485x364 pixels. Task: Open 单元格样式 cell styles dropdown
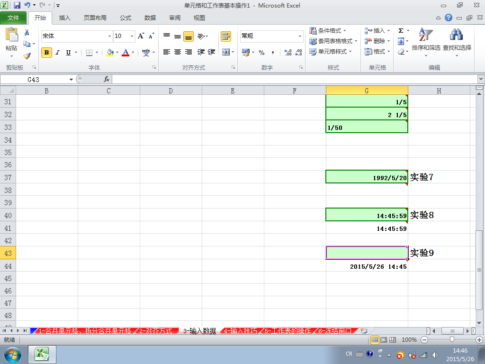[331, 52]
